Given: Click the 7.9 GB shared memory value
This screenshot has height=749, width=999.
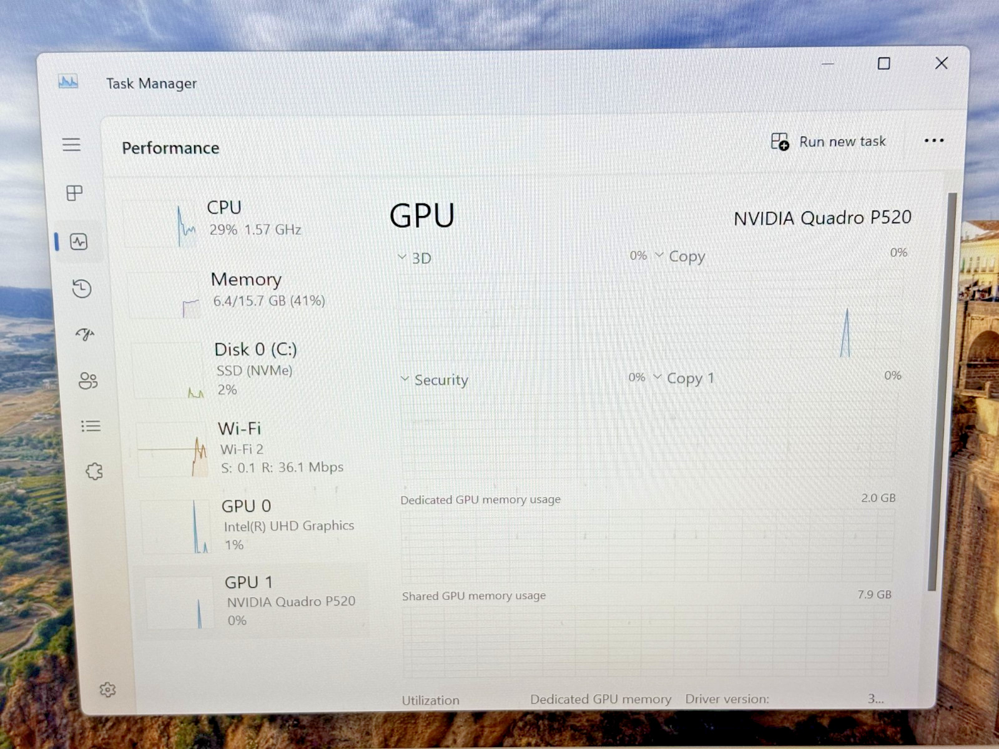Looking at the screenshot, I should pos(874,594).
